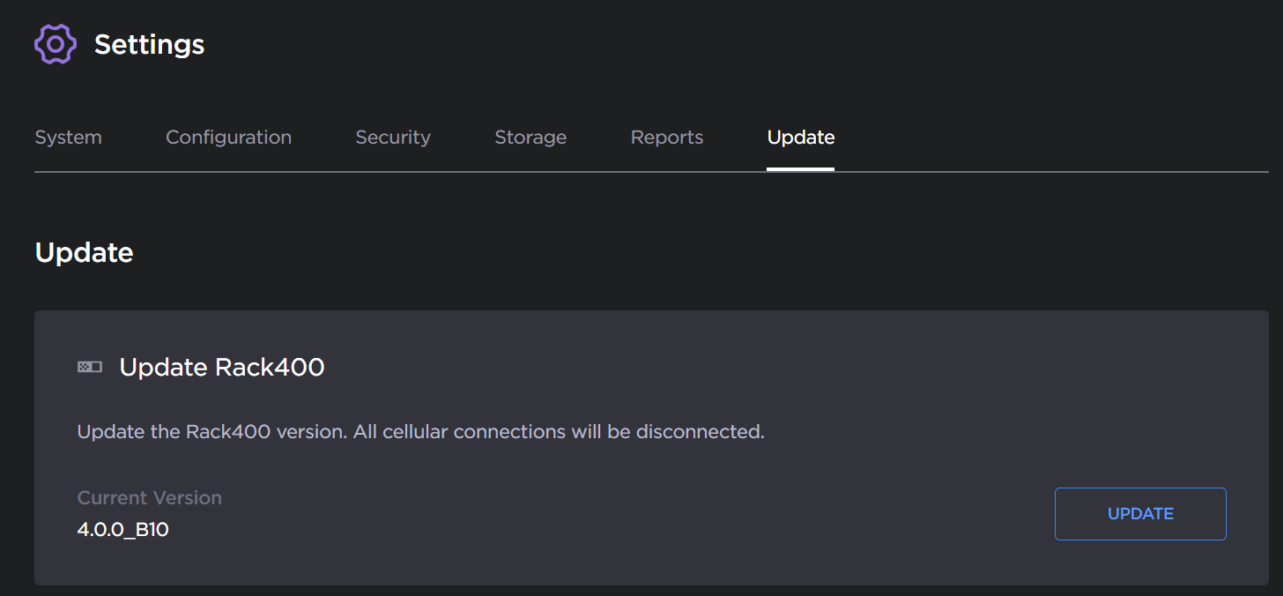Viewport: 1283px width, 596px height.
Task: Open the Storage tab
Action: (x=530, y=138)
